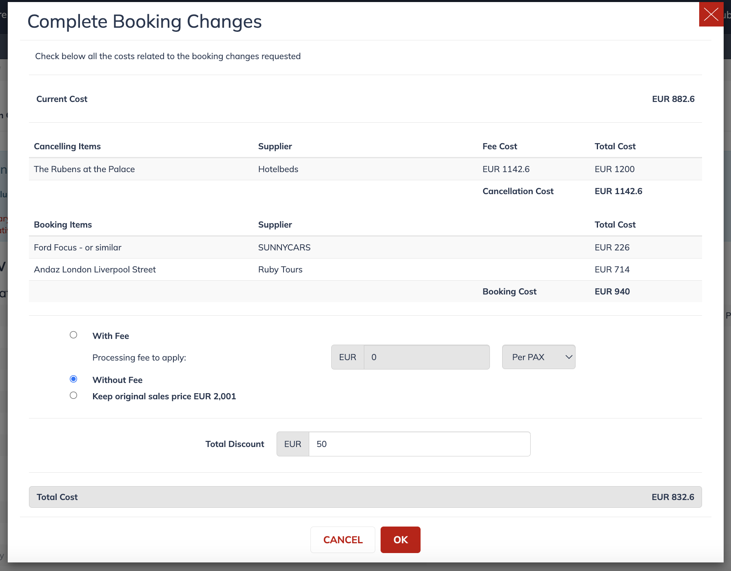Click the Fee Cost column header
This screenshot has width=731, height=571.
(500, 146)
